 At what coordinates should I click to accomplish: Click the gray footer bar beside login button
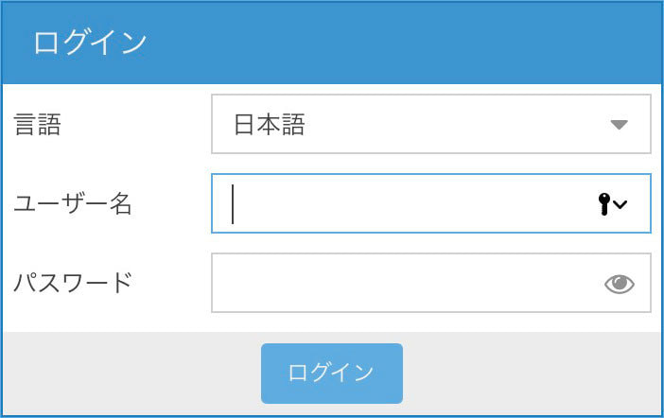[530, 374]
